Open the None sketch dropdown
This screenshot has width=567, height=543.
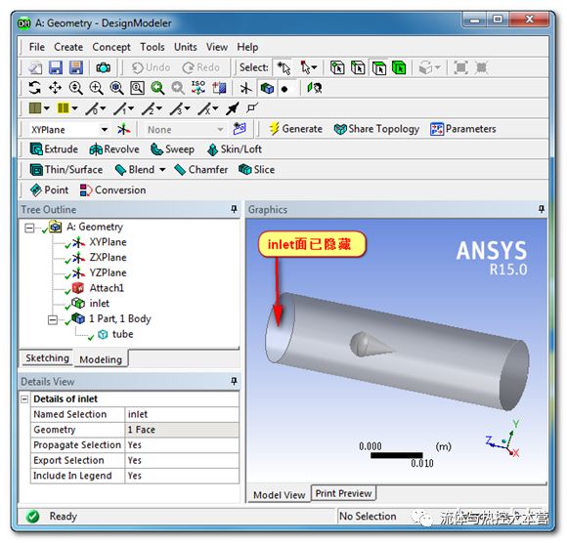(x=220, y=129)
